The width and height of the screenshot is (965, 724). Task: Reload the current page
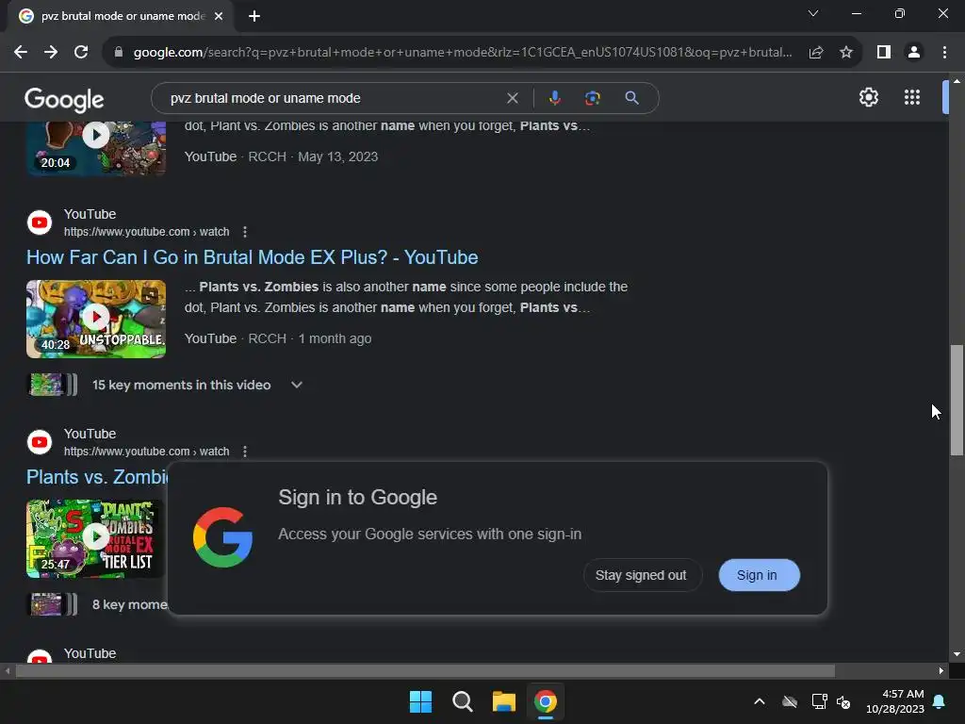pos(81,53)
